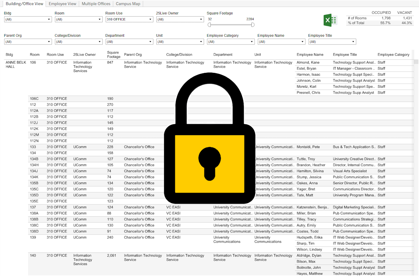Viewport: 419px width, 276px height.
Task: Click the Employee Name column header
Action: point(310,55)
